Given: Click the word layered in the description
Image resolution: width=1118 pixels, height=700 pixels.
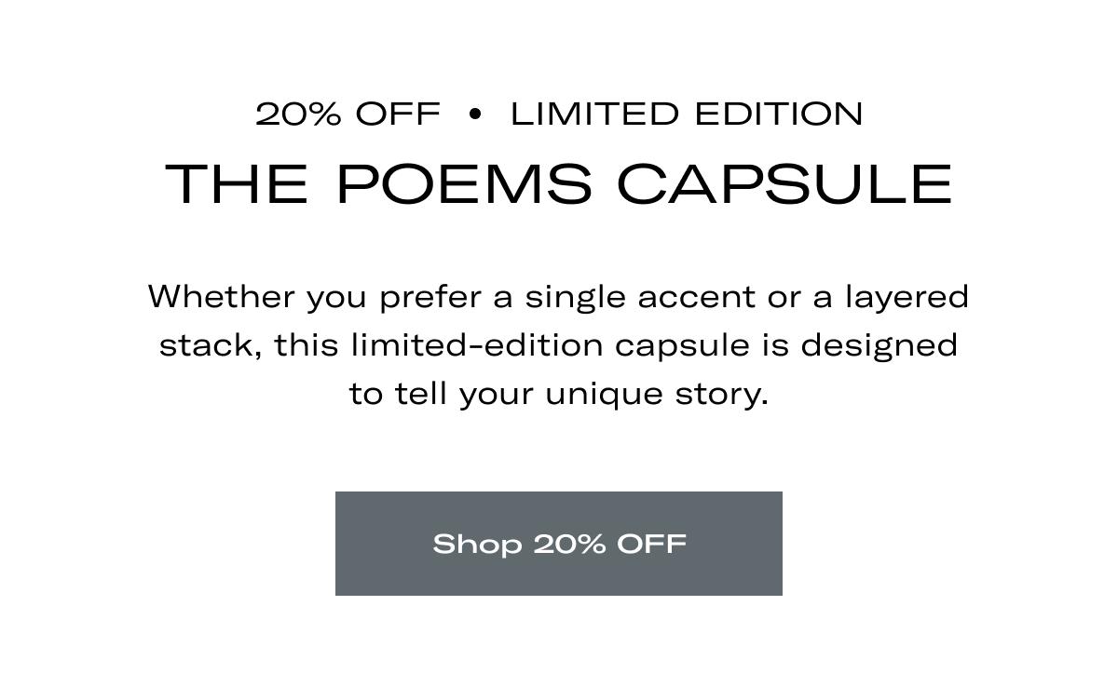Looking at the screenshot, I should 907,299.
